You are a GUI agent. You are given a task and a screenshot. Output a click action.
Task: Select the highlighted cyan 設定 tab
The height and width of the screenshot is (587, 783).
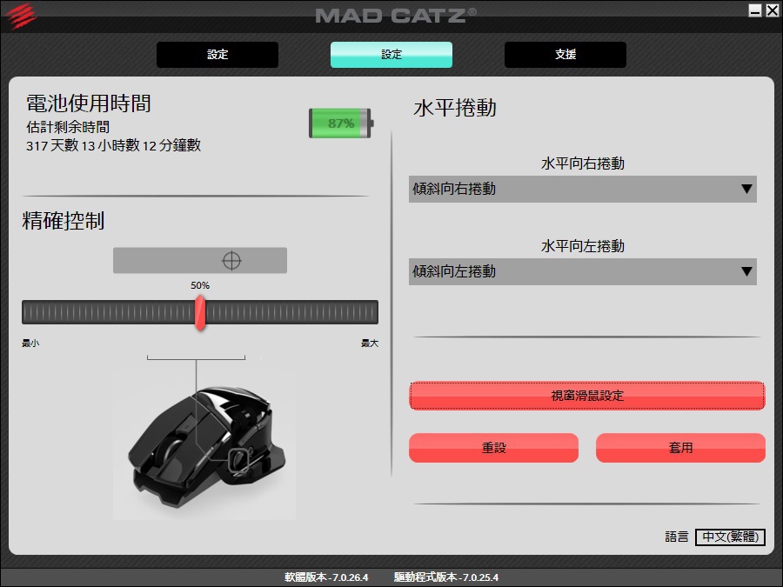391,55
